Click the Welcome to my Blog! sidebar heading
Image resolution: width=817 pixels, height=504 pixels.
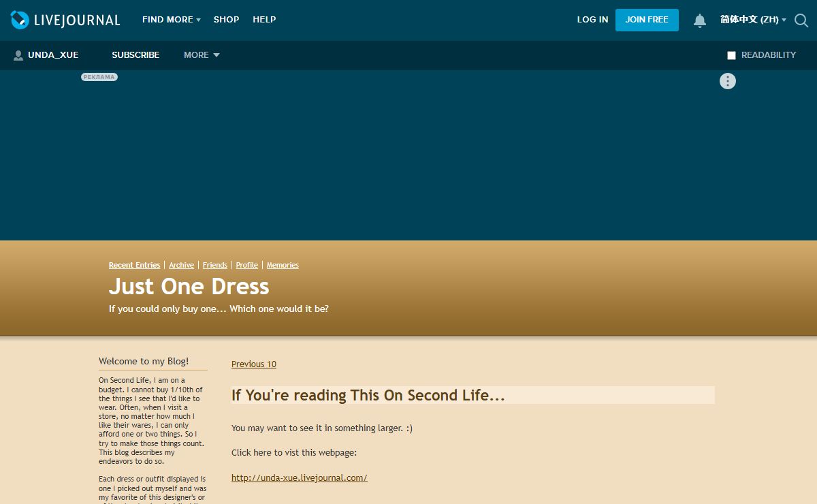(144, 362)
